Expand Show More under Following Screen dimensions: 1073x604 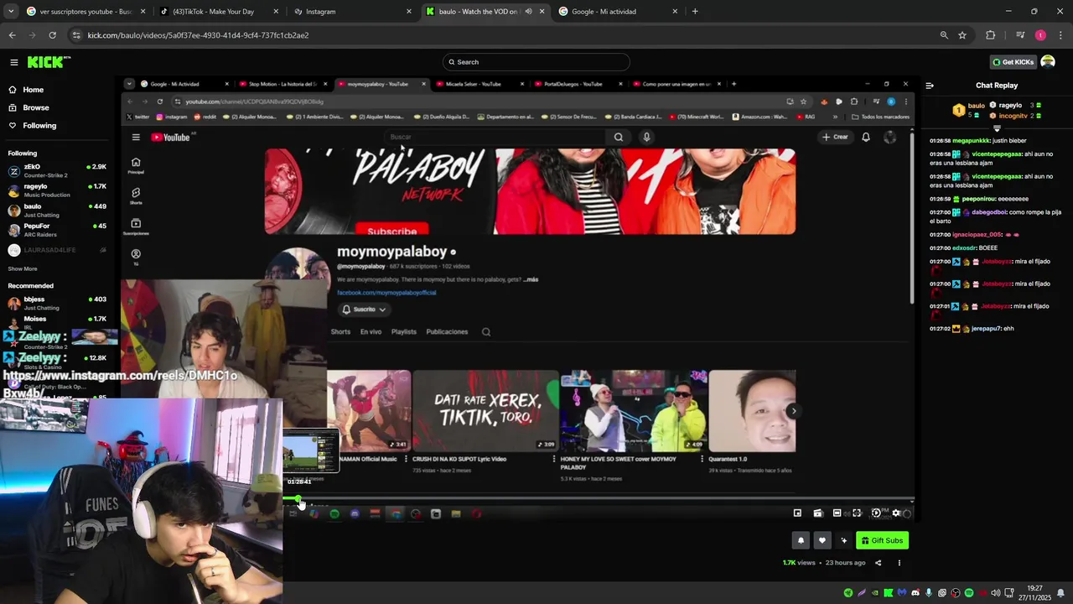[23, 268]
